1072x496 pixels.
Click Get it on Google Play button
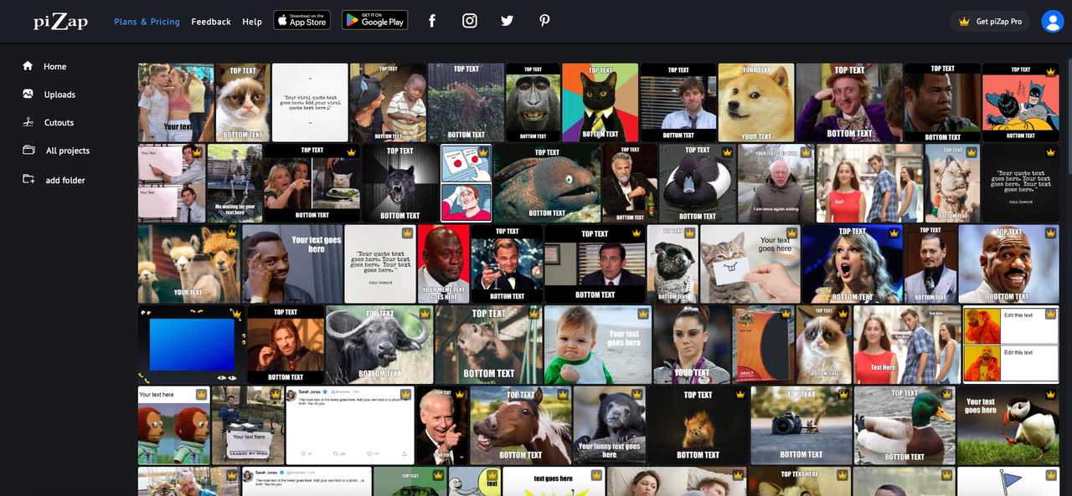[374, 20]
